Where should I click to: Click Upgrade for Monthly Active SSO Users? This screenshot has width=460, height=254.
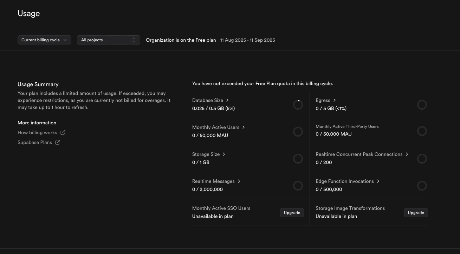coord(292,213)
